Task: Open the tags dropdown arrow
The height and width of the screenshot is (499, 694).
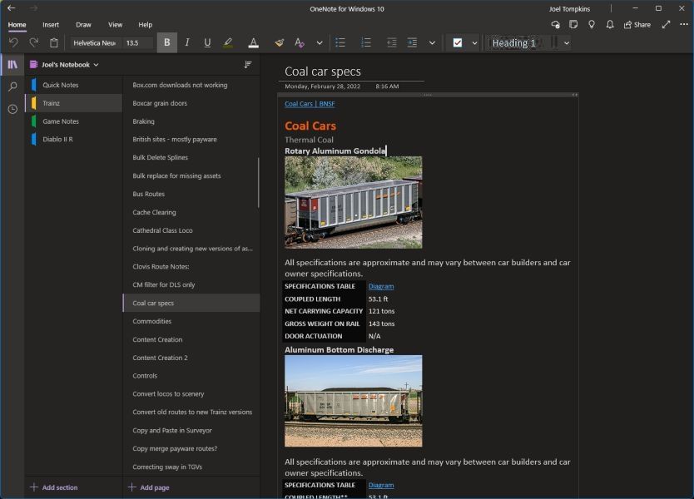Action: (x=474, y=43)
